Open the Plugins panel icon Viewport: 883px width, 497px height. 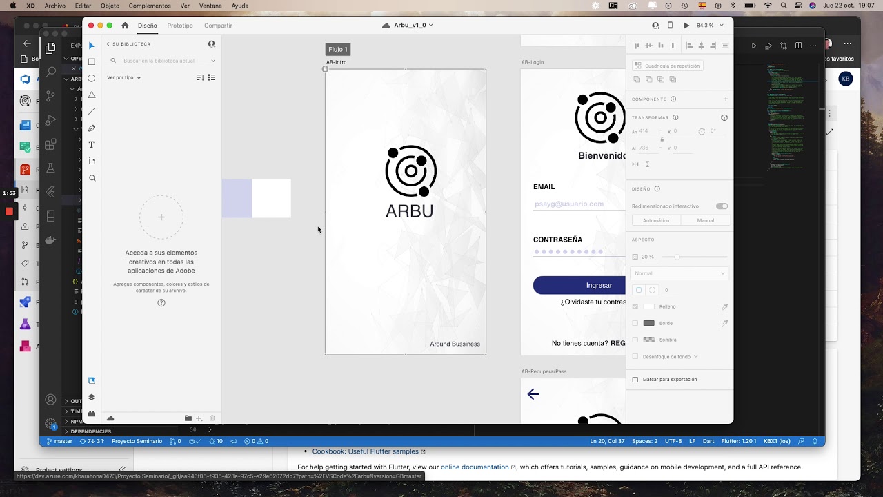coord(92,414)
